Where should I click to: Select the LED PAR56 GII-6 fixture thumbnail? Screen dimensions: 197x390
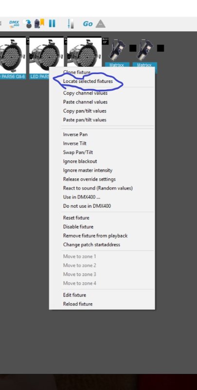click(13, 58)
